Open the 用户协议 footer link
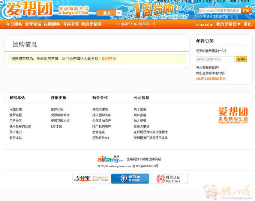This screenshot has height=201, width=255. coord(16,132)
